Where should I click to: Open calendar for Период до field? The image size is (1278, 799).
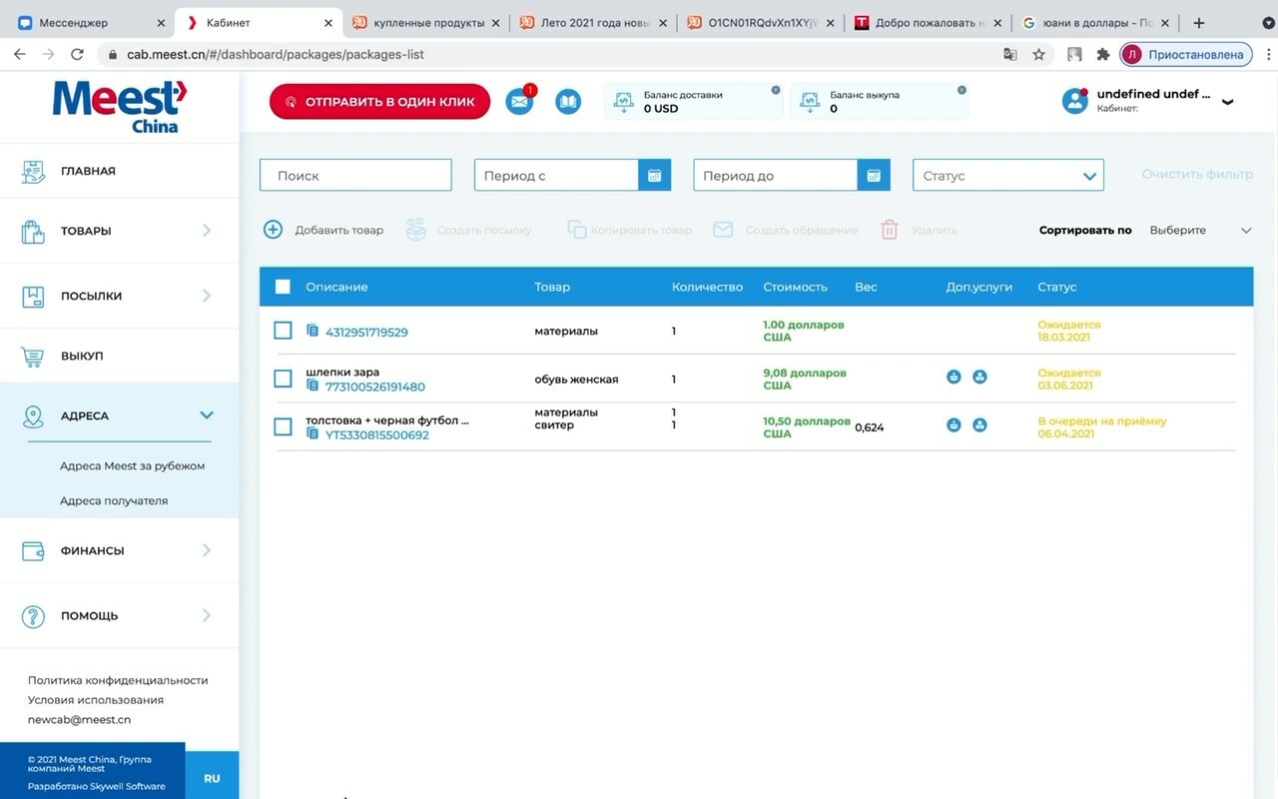tap(873, 175)
